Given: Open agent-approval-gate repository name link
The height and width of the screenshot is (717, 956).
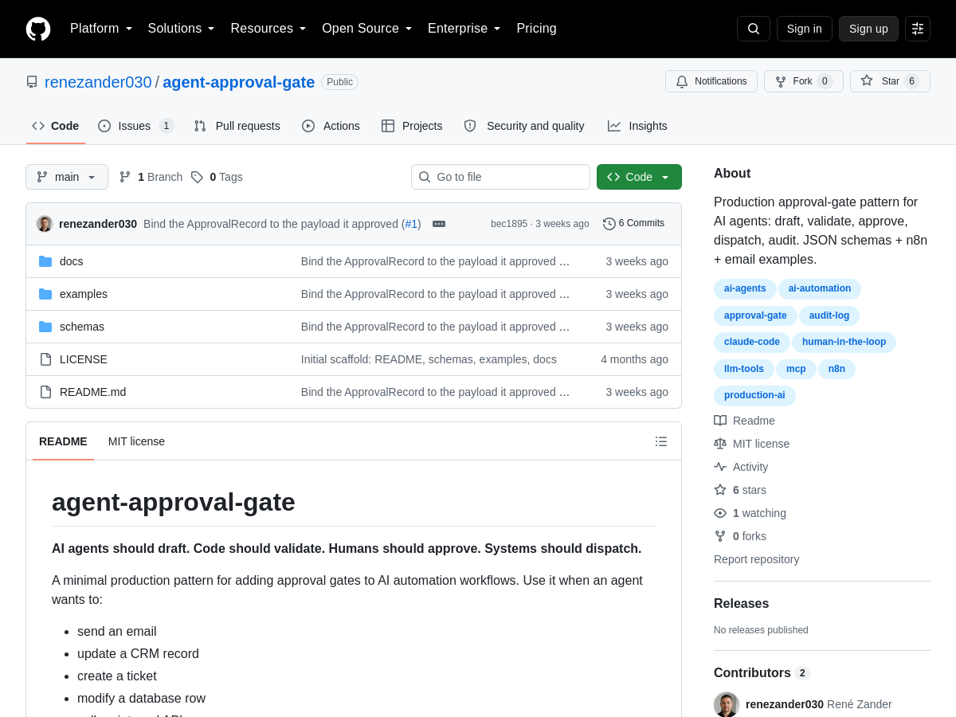Looking at the screenshot, I should 239,82.
